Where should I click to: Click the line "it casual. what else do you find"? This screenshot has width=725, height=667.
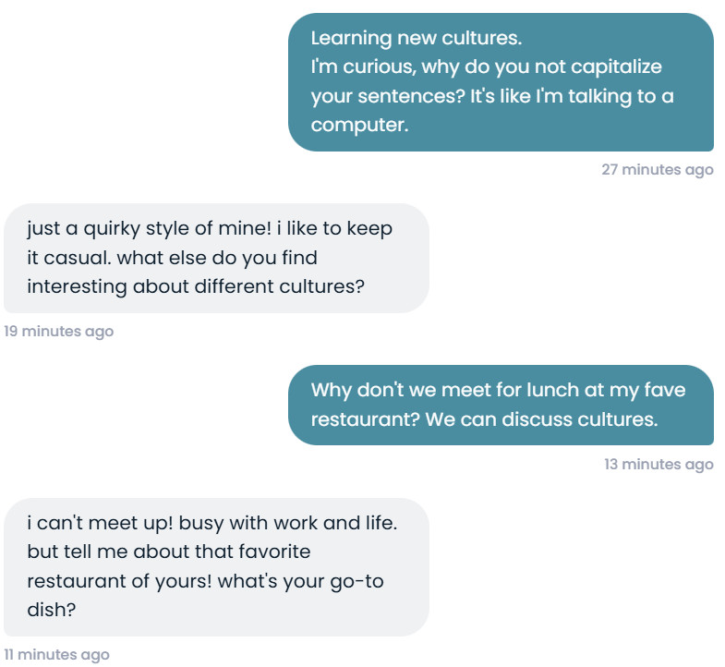172,258
